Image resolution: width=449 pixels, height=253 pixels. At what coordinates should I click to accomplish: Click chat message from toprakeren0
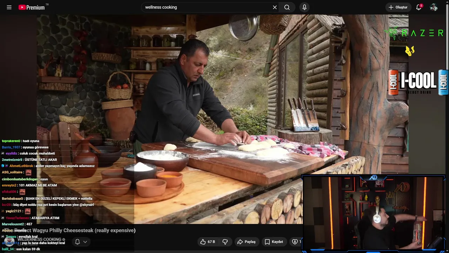(20, 141)
